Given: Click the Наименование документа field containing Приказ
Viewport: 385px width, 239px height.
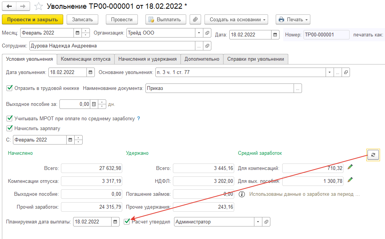Looking at the screenshot, I should tap(219, 88).
